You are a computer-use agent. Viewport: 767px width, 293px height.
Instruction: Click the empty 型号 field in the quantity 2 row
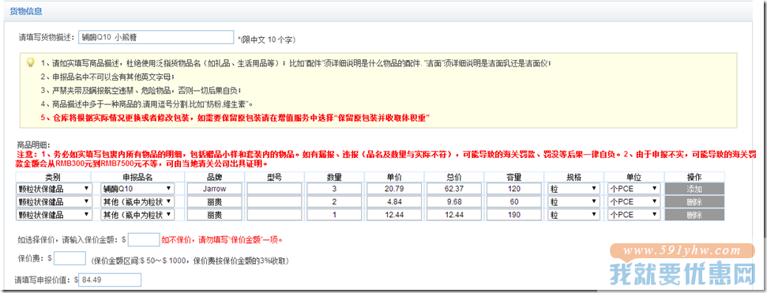tap(274, 201)
